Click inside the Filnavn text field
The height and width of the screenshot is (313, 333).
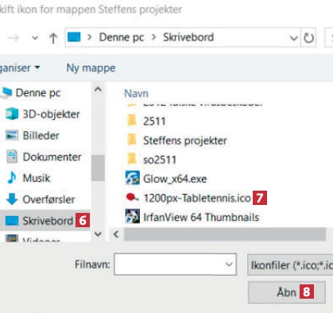(168, 265)
